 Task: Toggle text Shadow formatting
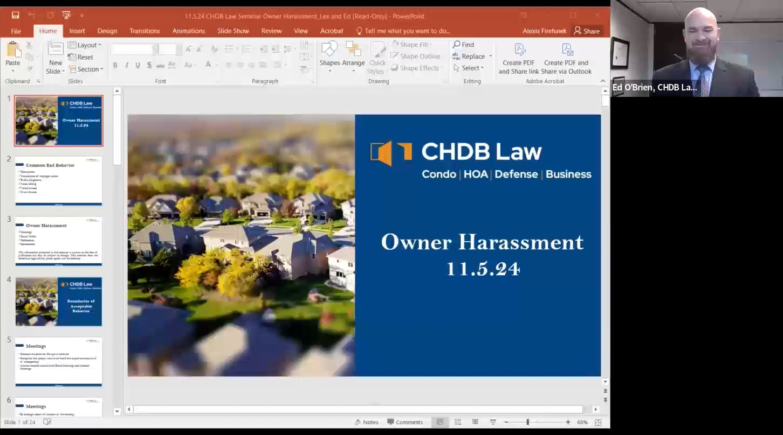(149, 65)
